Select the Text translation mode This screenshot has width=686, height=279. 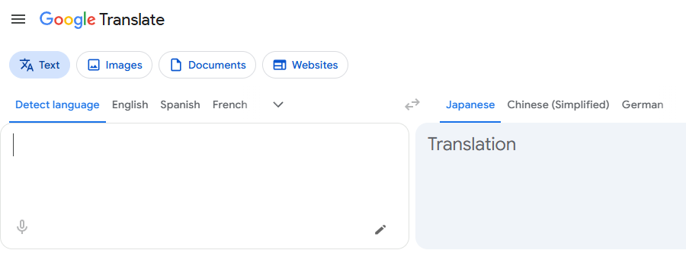pyautogui.click(x=40, y=65)
